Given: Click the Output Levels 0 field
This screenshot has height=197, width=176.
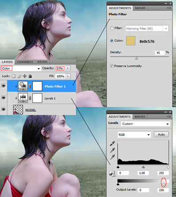Looking at the screenshot, I should tap(144, 190).
